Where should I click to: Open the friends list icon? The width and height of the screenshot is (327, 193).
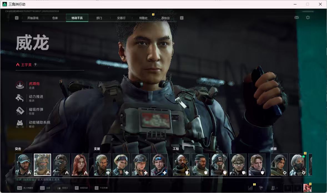(273, 188)
